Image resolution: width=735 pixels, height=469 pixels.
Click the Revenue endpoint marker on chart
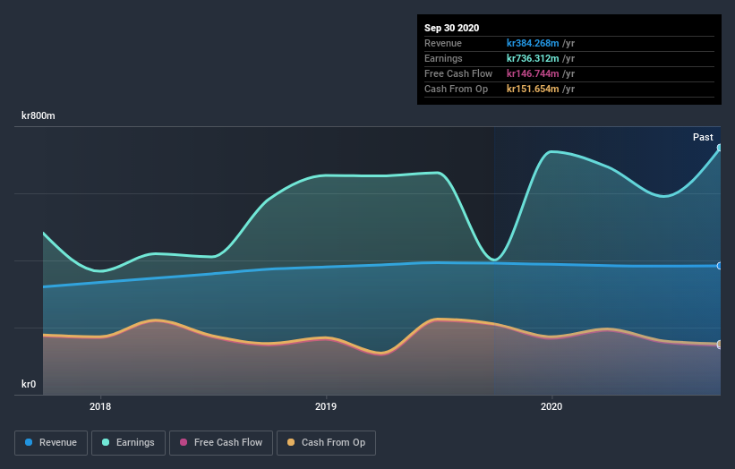720,266
